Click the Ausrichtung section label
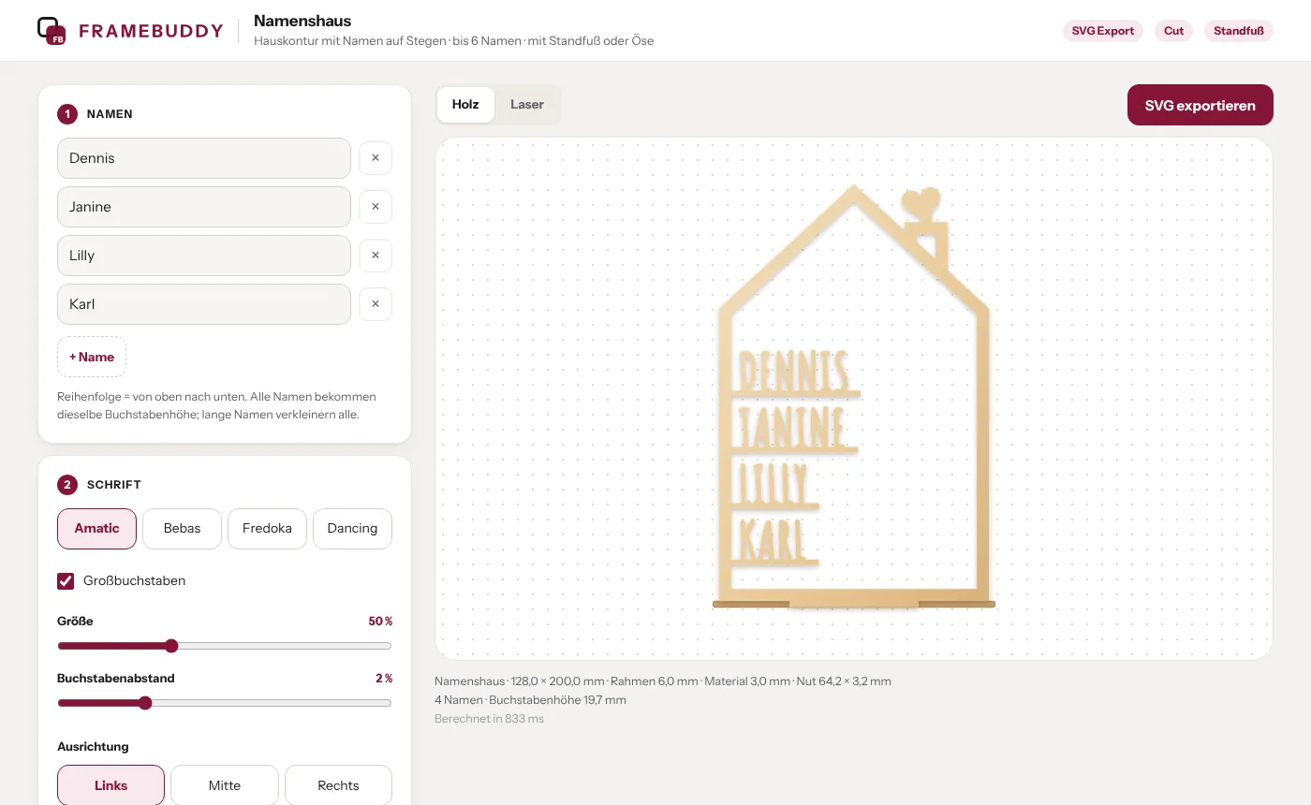Image resolution: width=1311 pixels, height=805 pixels. click(x=93, y=747)
